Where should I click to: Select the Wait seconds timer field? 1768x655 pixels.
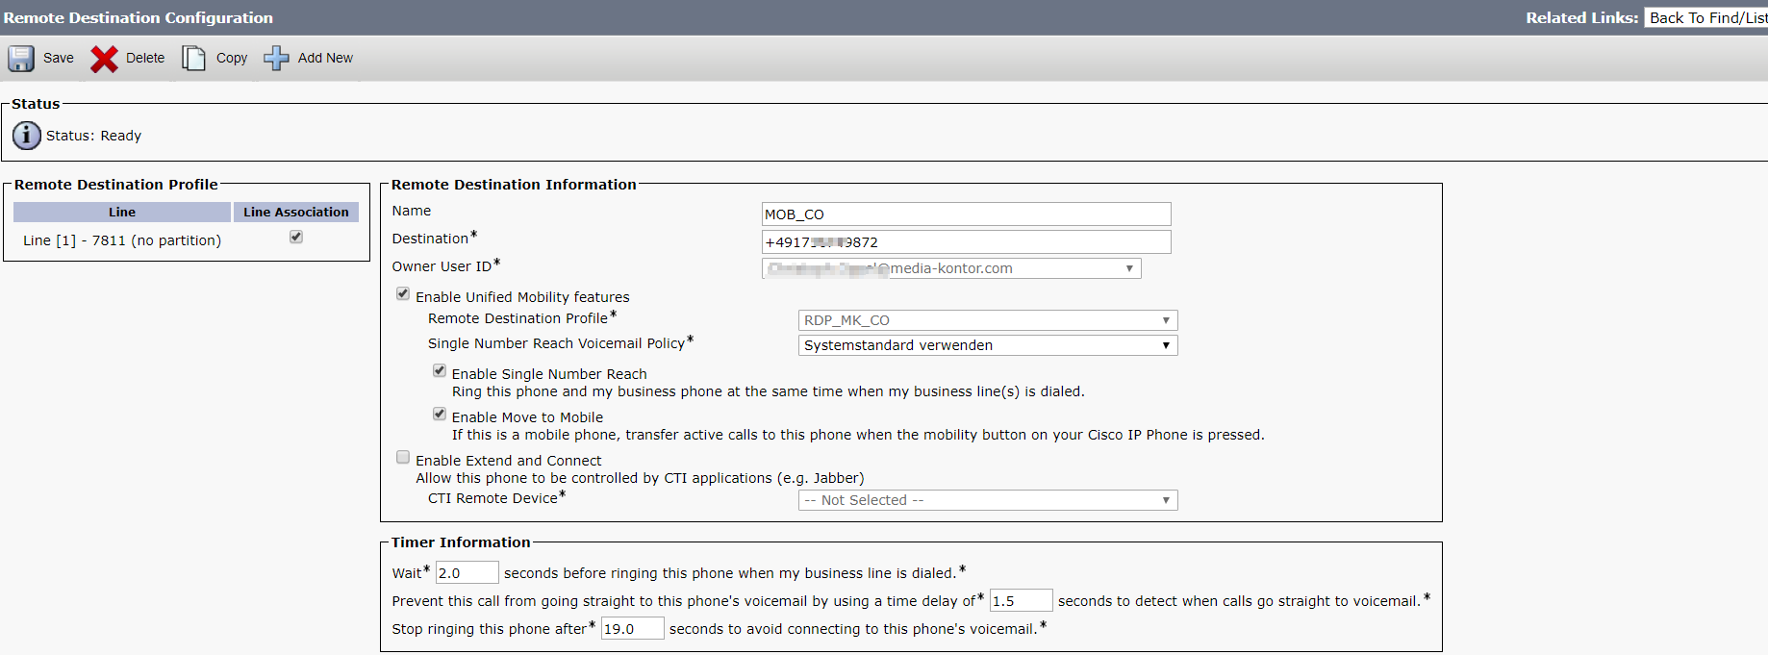pyautogui.click(x=467, y=571)
